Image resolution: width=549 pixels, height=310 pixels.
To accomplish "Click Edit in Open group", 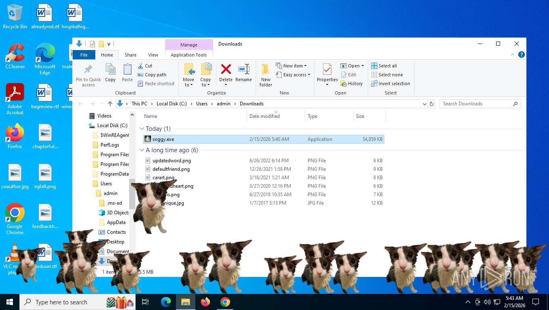I will 348,75.
